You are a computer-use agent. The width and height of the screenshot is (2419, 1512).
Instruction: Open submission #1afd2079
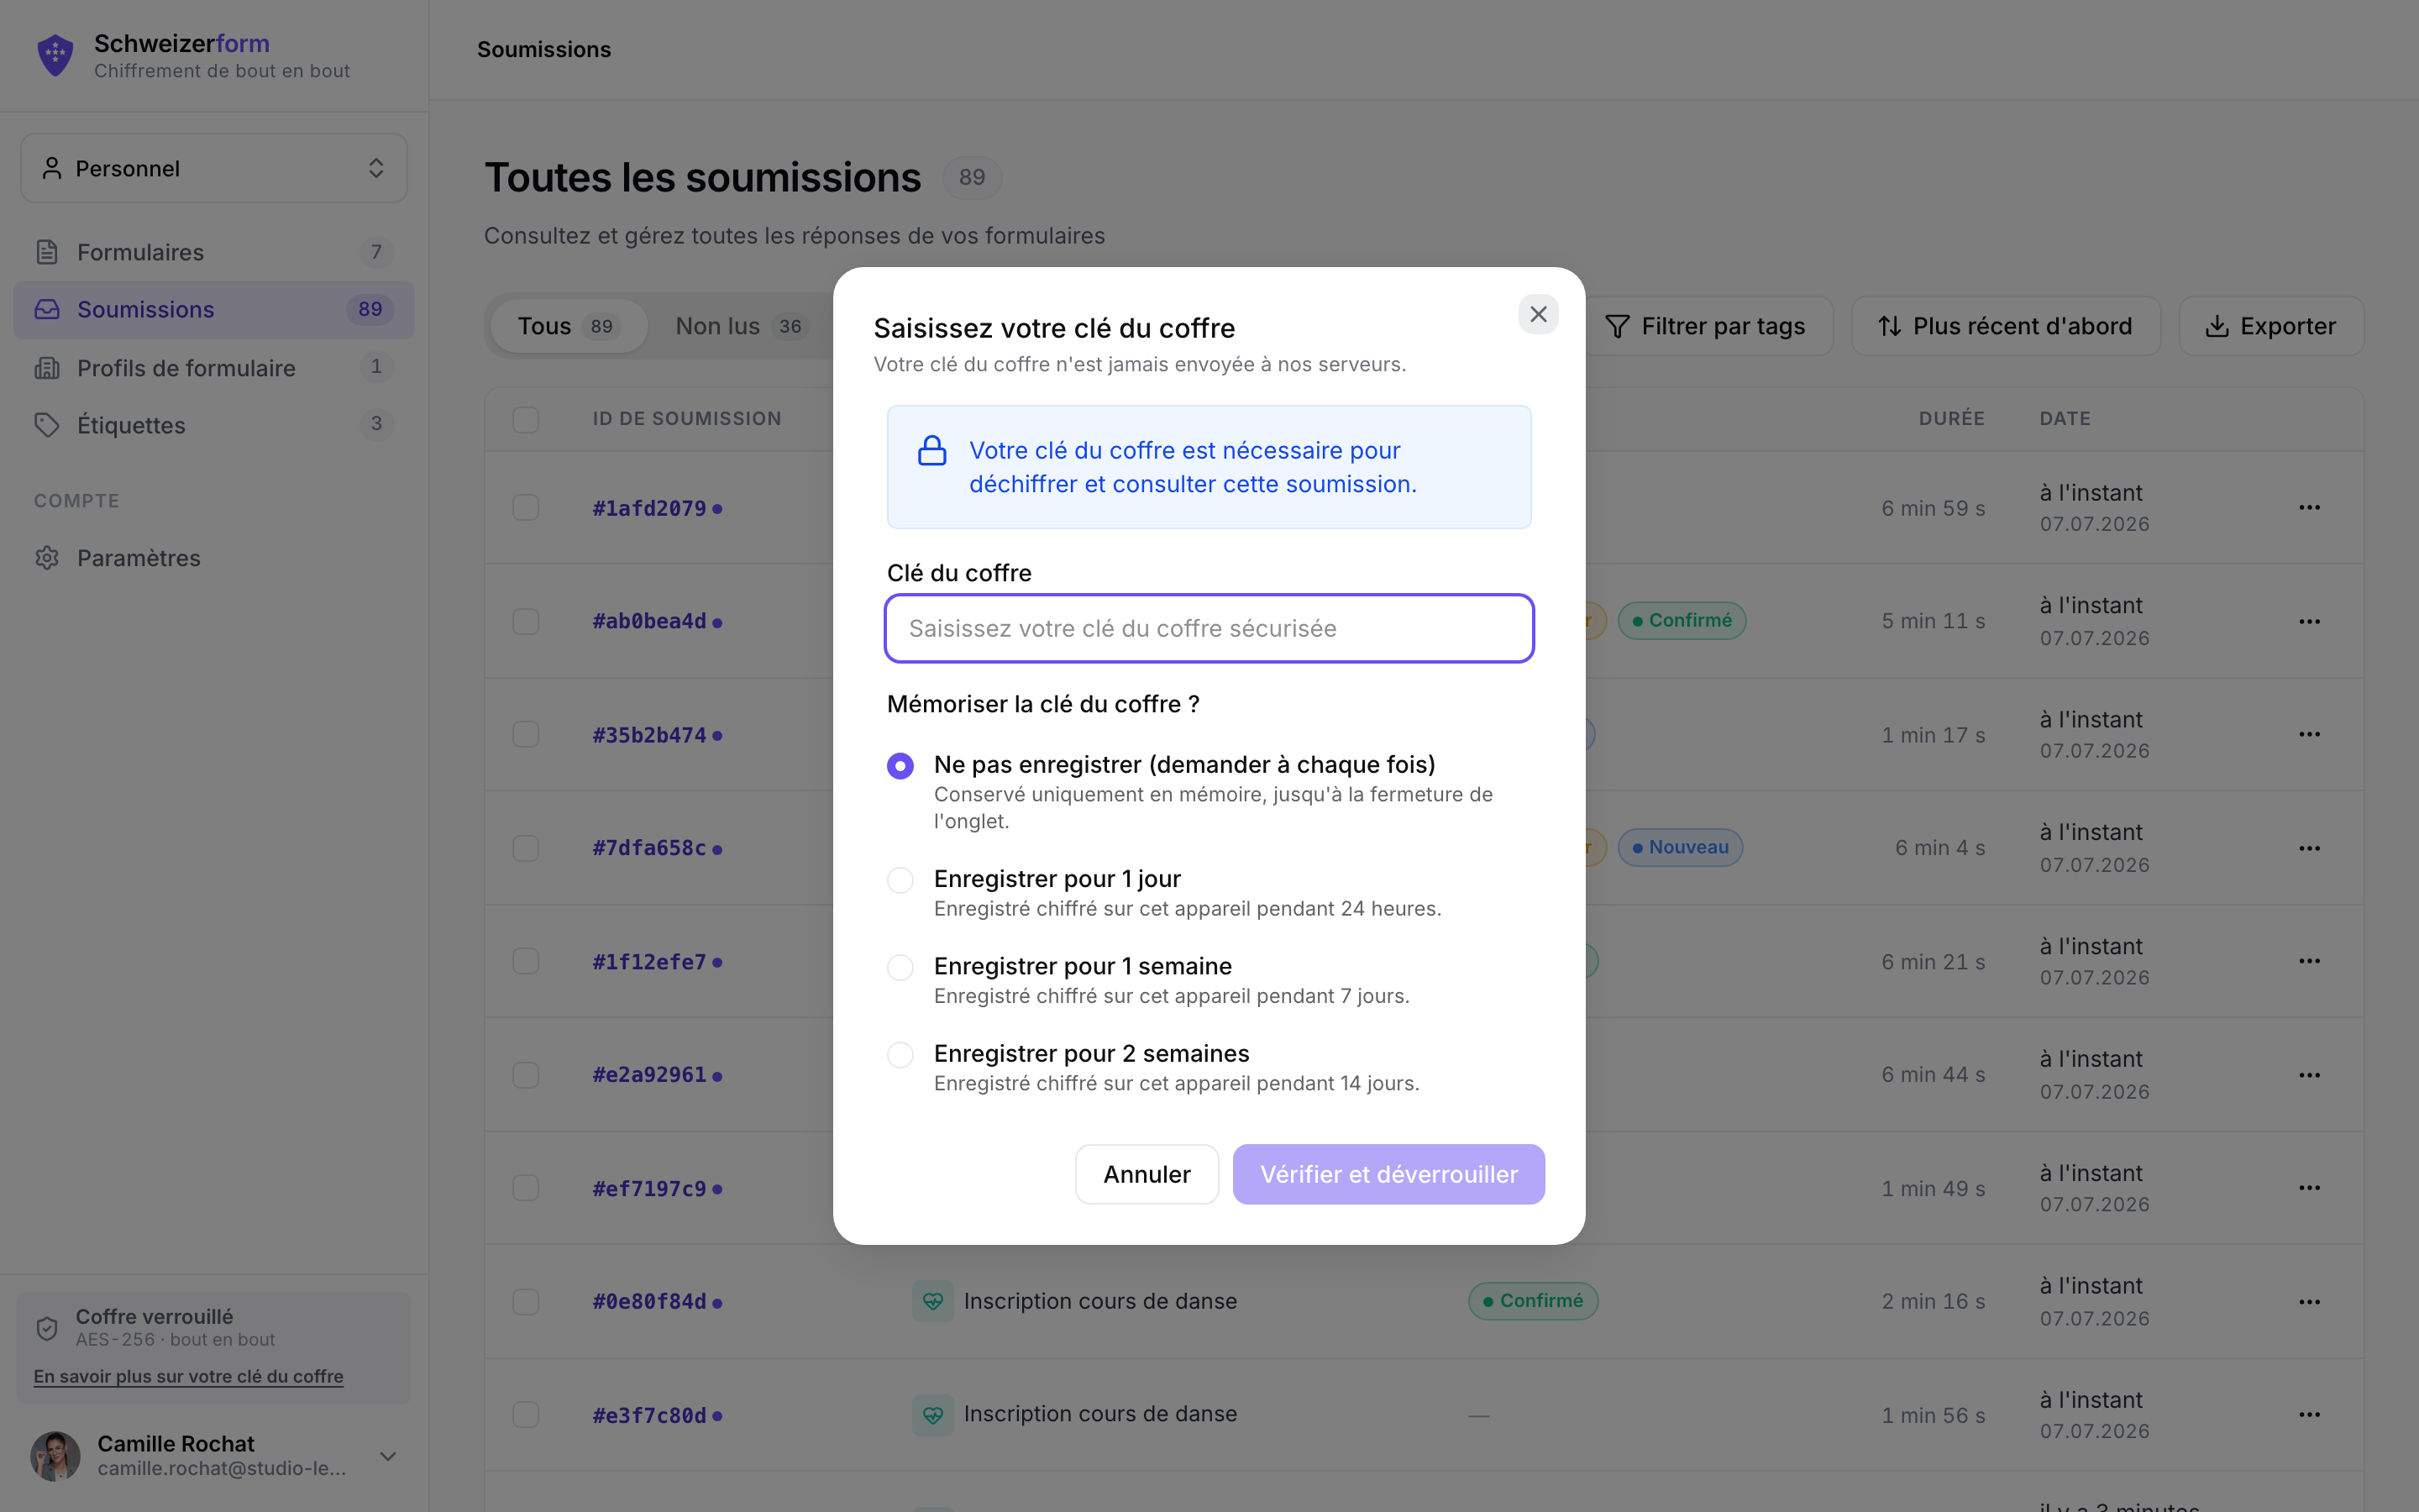point(650,508)
